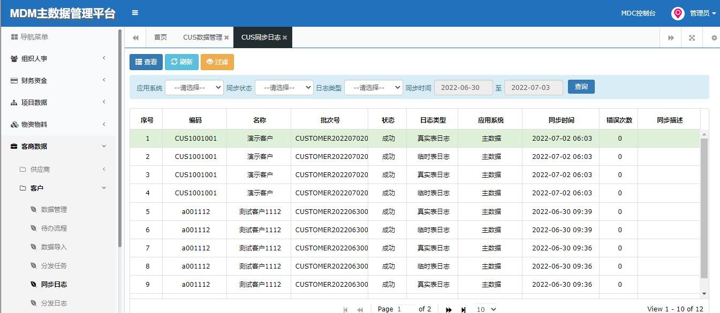
Task: Open the 日志类型 dropdown
Action: 373,87
